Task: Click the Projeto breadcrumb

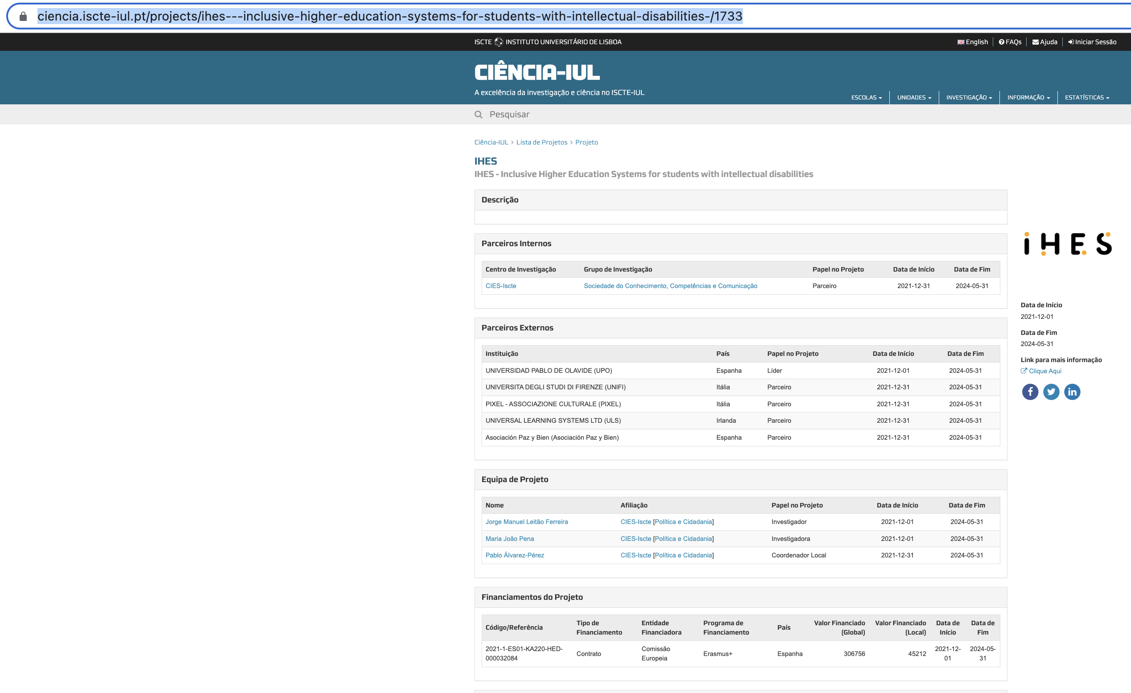Action: click(586, 142)
